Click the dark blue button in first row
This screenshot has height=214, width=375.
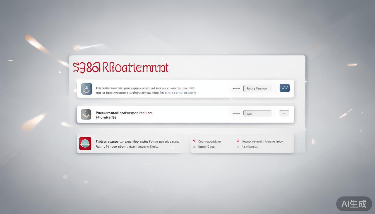[284, 88]
